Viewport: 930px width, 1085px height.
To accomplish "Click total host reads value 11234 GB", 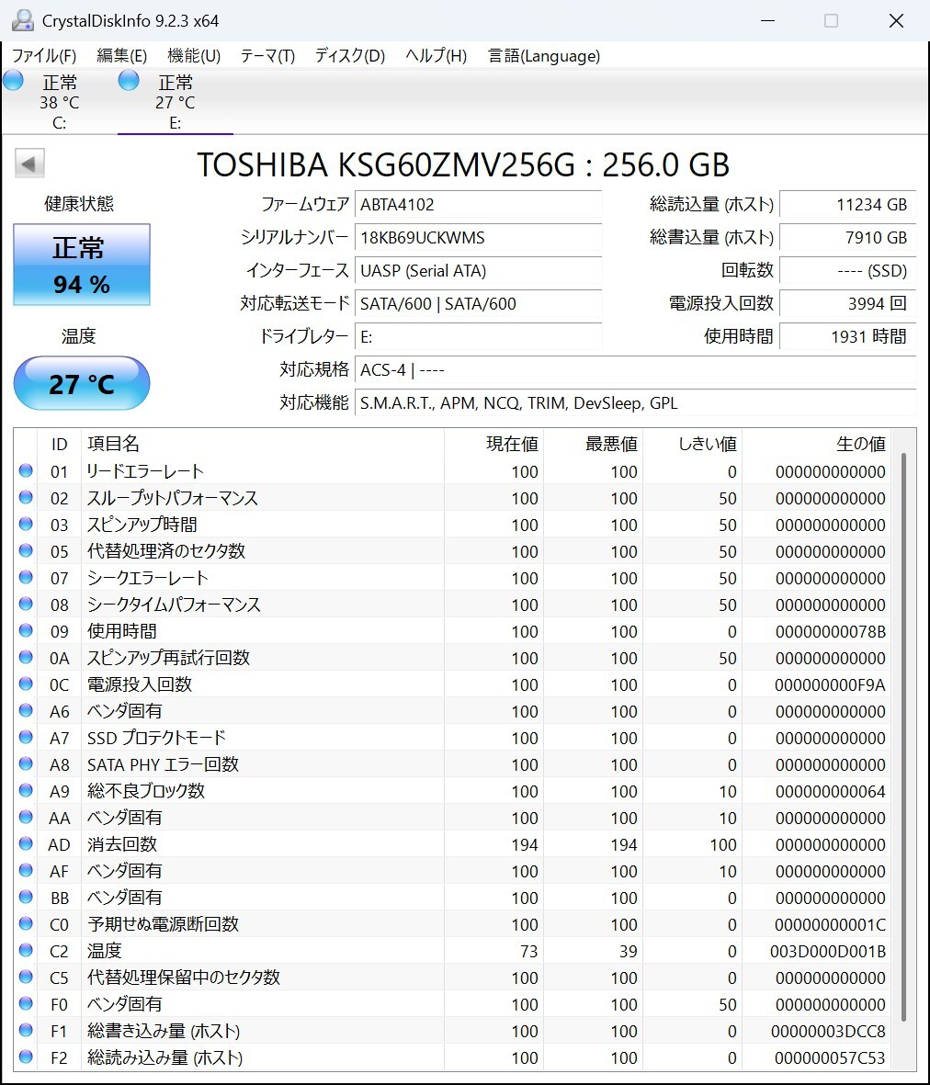I will coord(847,204).
